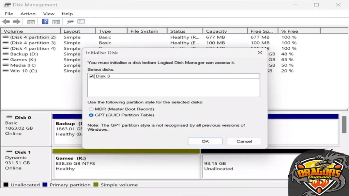The image size is (349, 196).
Task: Click the Backup (D:) volume icon
Action: pyautogui.click(x=6, y=54)
